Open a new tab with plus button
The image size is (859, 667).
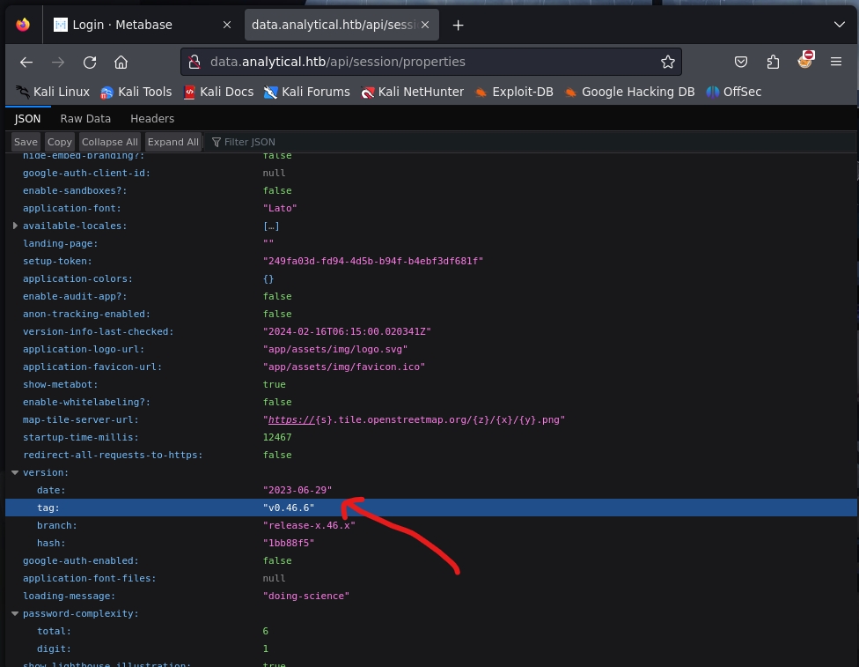click(458, 25)
